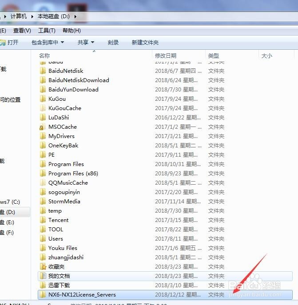Select the sogoupinyin folder name
The width and height of the screenshot is (298, 305).
click(64, 192)
